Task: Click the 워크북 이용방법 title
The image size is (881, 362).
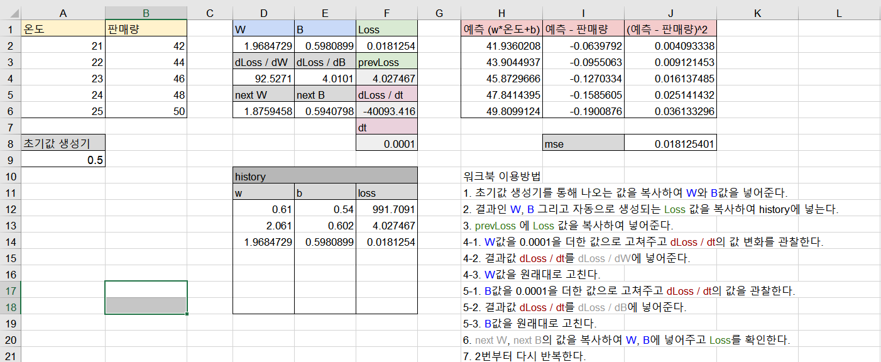Action: pos(501,176)
